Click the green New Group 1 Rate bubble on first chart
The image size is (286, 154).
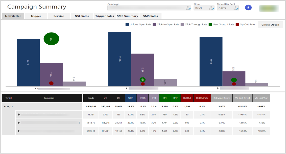51,39
